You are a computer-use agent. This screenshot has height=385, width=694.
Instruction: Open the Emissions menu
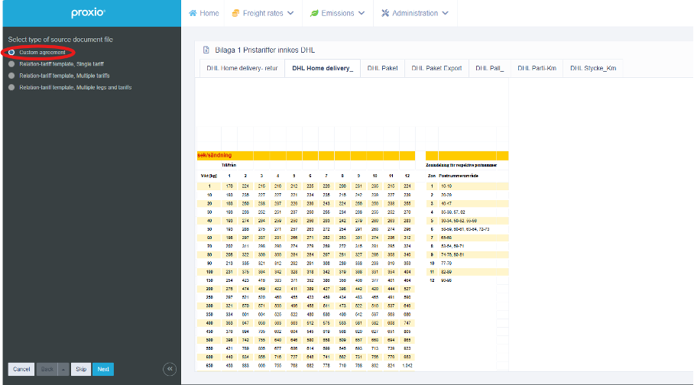338,13
